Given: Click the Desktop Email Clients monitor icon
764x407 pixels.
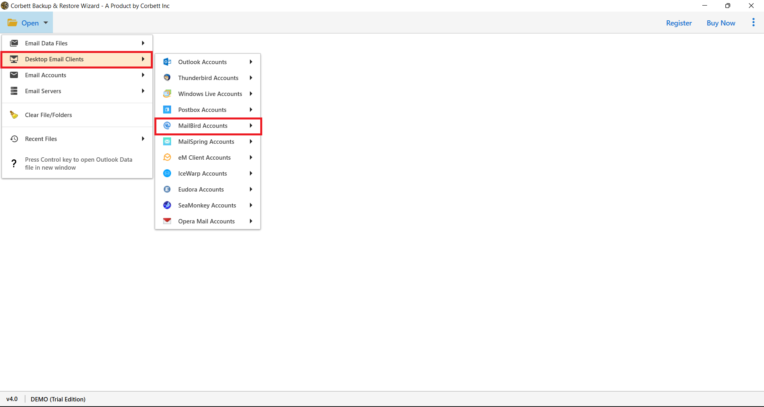Looking at the screenshot, I should pyautogui.click(x=14, y=59).
